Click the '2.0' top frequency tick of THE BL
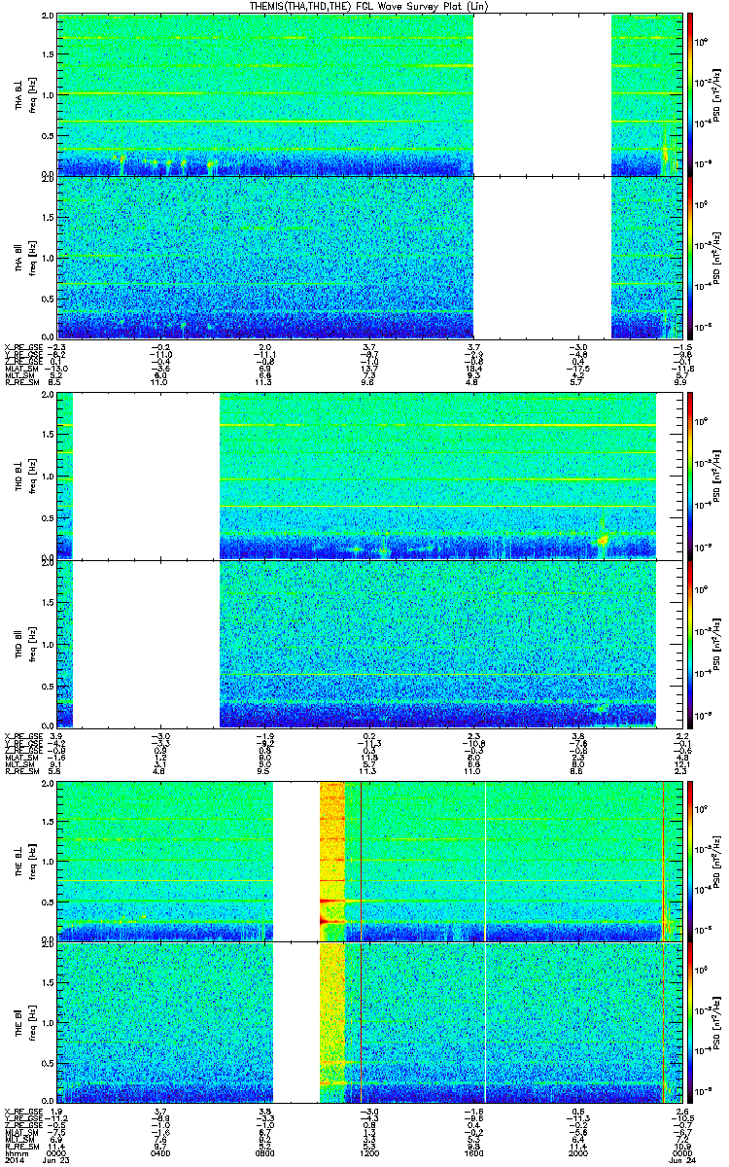Viewport: 729px width, 1167px height. click(x=49, y=784)
